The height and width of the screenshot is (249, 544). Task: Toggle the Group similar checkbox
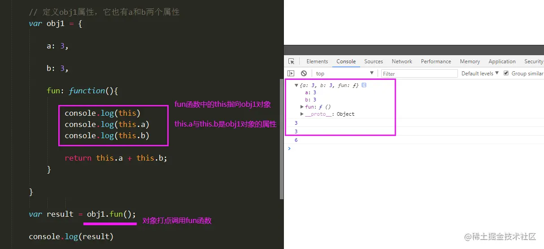[506, 73]
